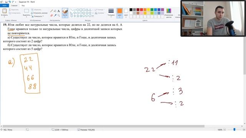
Task: Open the Rotate (Повернуть) dropdown
Action: click(x=38, y=16)
